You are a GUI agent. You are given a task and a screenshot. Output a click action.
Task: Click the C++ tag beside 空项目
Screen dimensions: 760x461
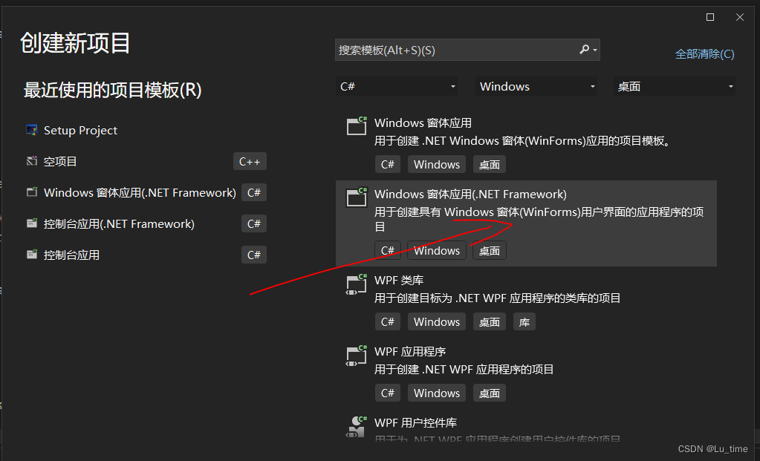point(250,161)
